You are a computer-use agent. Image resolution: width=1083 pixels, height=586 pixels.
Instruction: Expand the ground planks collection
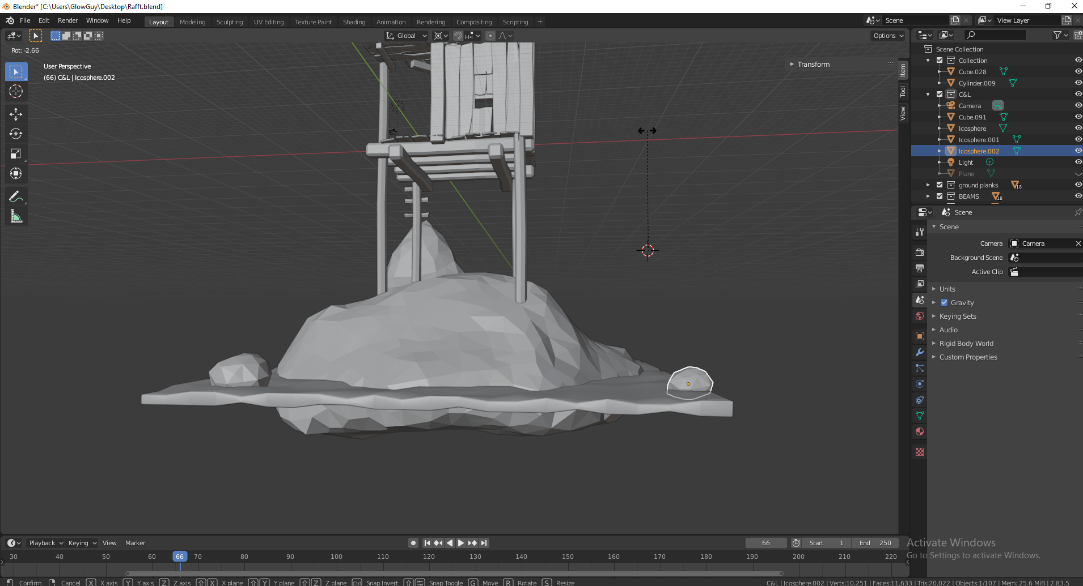click(928, 185)
